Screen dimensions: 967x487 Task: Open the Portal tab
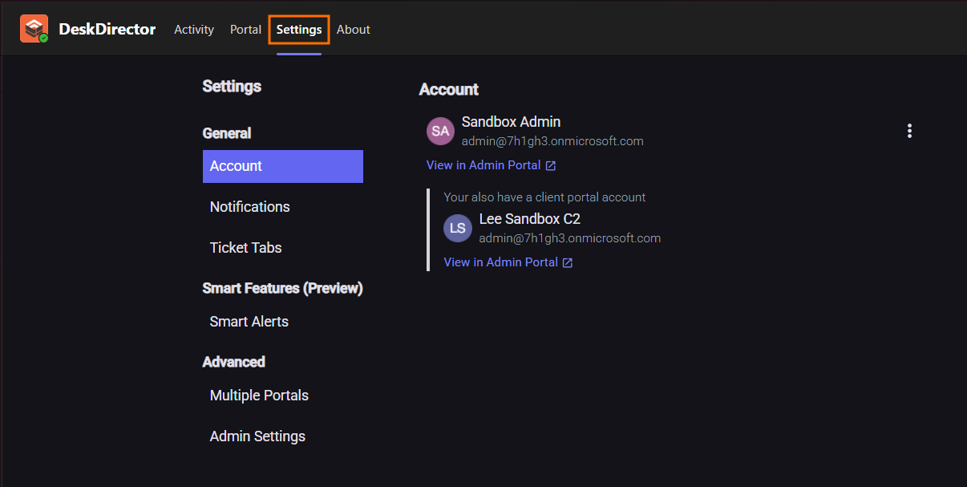pyautogui.click(x=245, y=30)
